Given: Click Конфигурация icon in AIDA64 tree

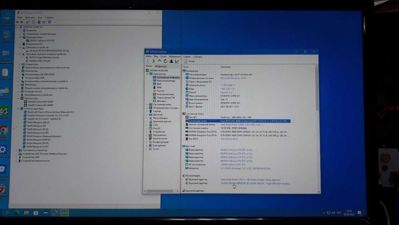Looking at the screenshot, I should pyautogui.click(x=151, y=142).
